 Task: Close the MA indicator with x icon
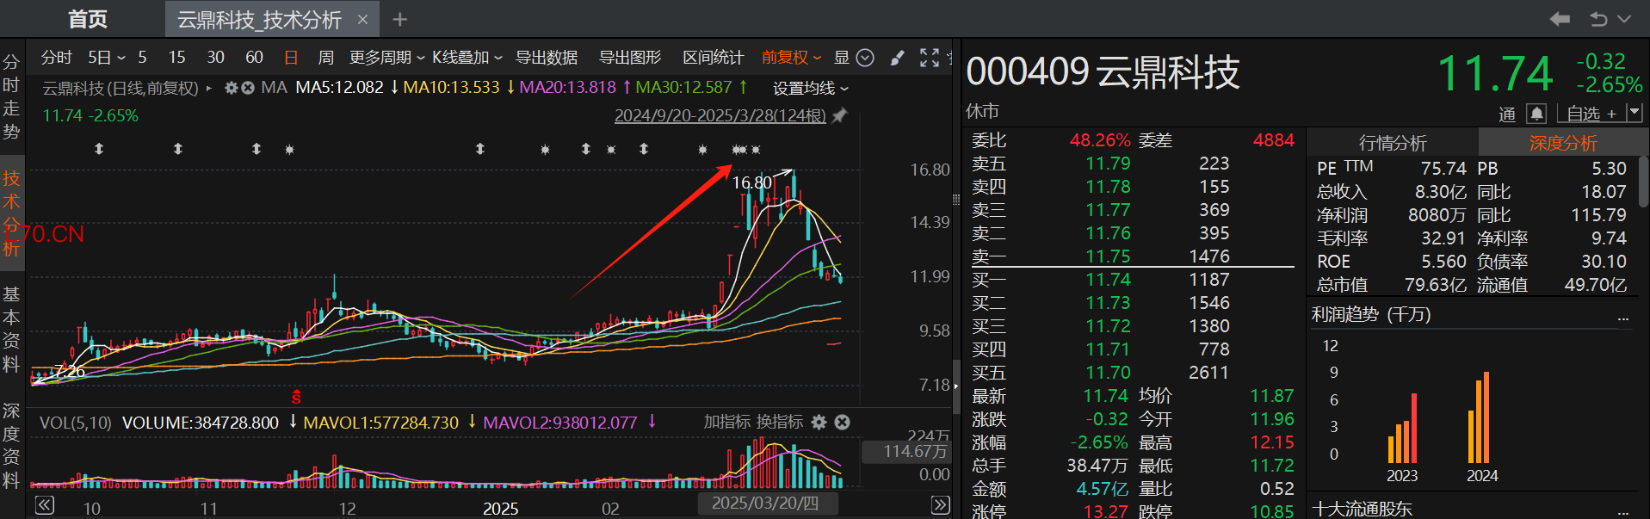point(248,88)
